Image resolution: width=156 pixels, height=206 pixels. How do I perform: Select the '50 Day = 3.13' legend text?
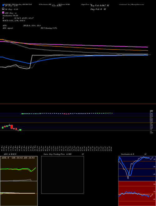pyautogui.click(x=12, y=9)
